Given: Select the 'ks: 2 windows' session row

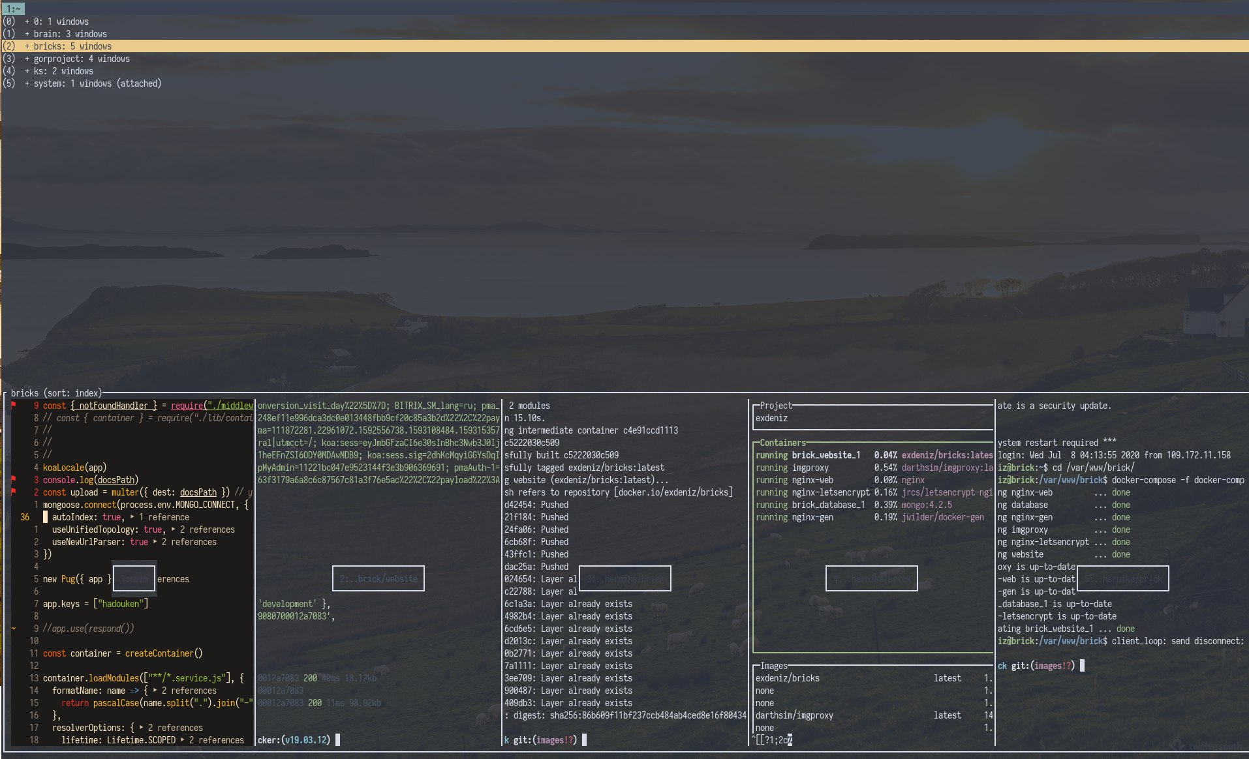Looking at the screenshot, I should point(624,71).
